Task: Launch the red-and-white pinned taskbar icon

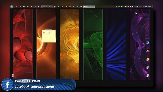Action: coord(35,7)
